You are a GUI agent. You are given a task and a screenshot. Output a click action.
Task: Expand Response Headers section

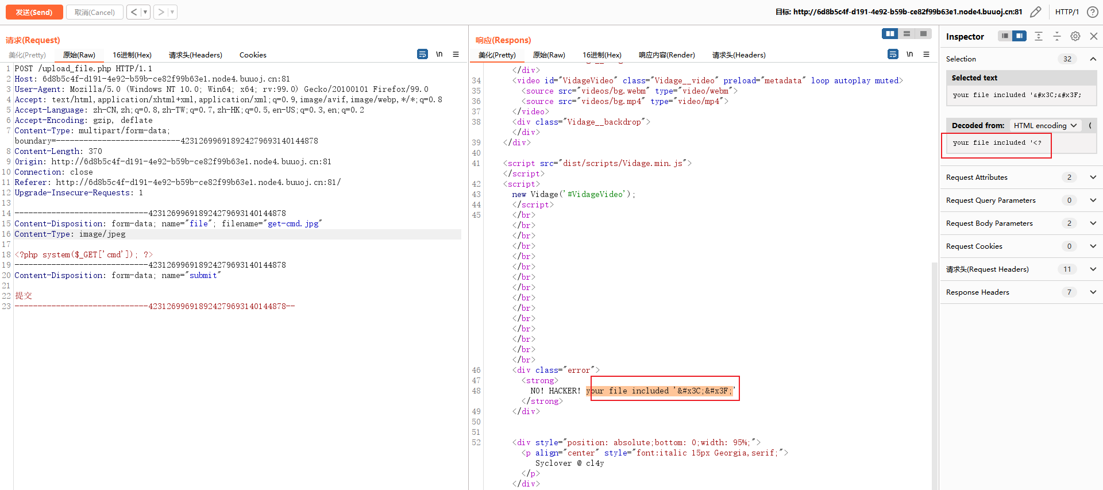pyautogui.click(x=1093, y=292)
